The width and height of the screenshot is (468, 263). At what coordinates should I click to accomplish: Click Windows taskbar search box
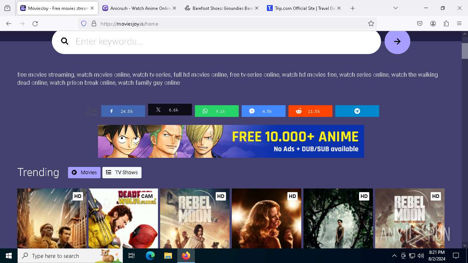coord(70,256)
